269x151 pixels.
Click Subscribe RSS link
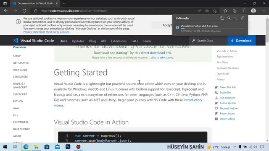click(x=225, y=92)
